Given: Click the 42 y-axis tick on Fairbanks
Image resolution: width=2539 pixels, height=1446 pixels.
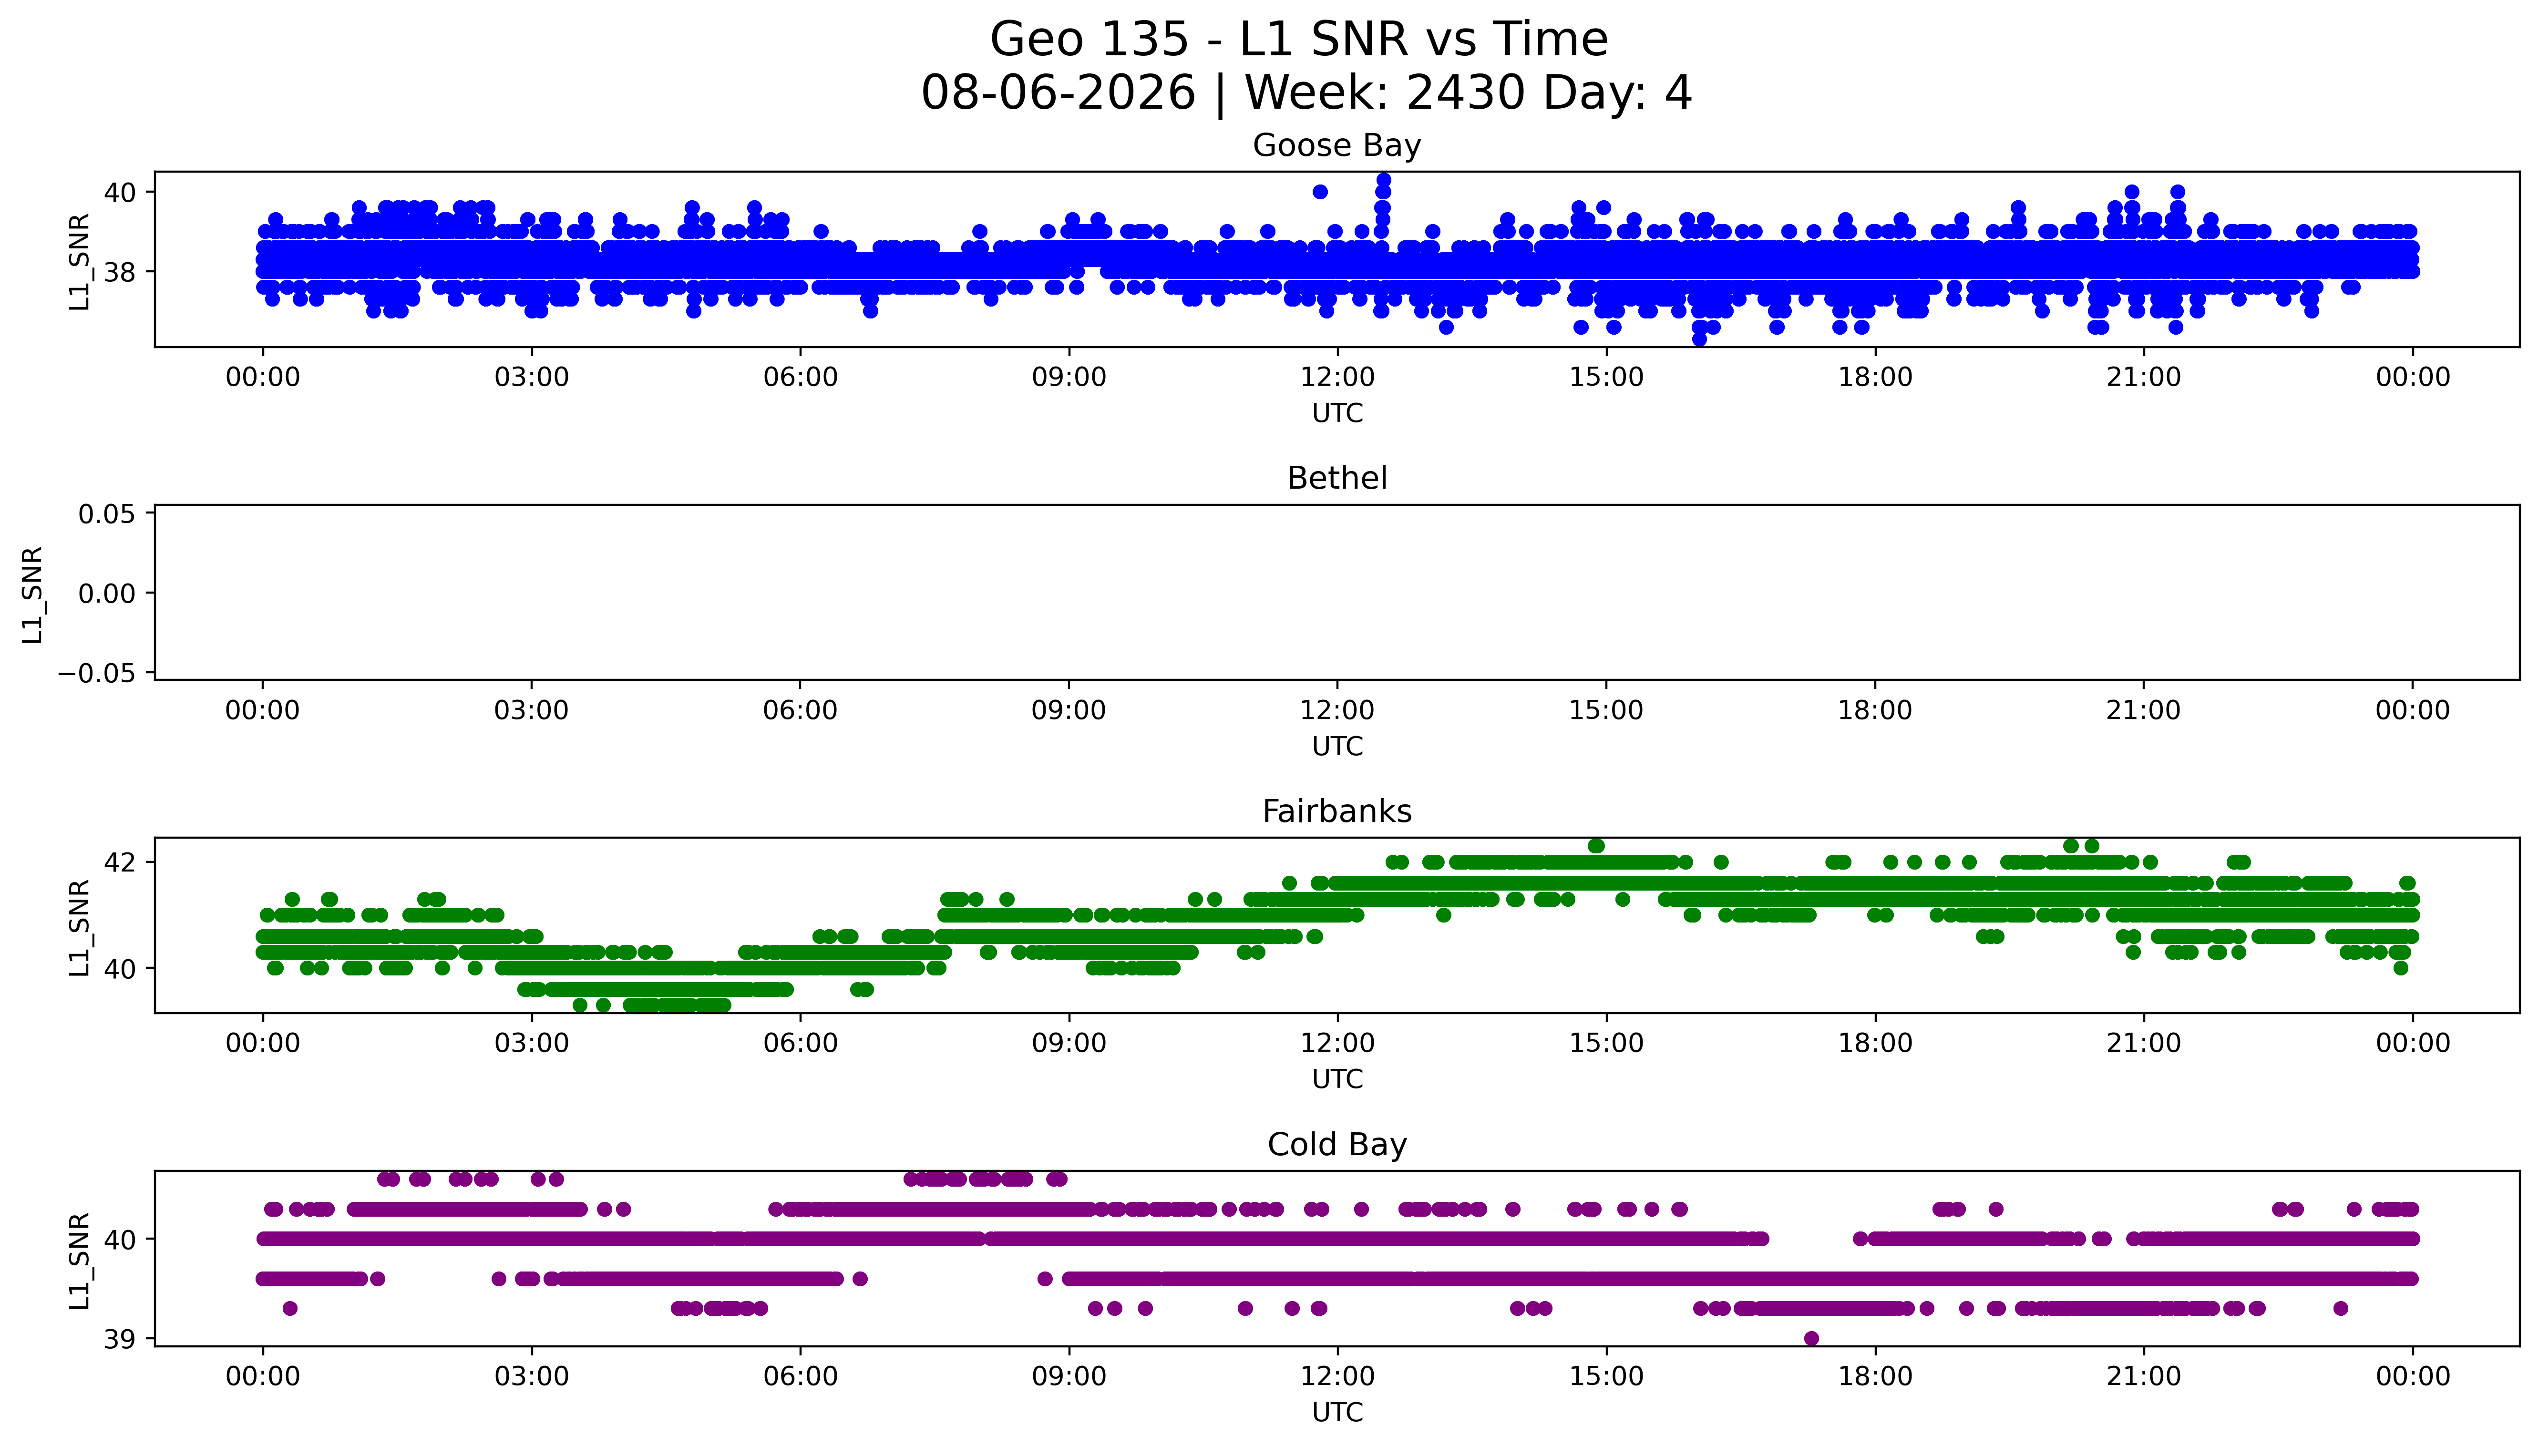Looking at the screenshot, I should click(x=120, y=861).
